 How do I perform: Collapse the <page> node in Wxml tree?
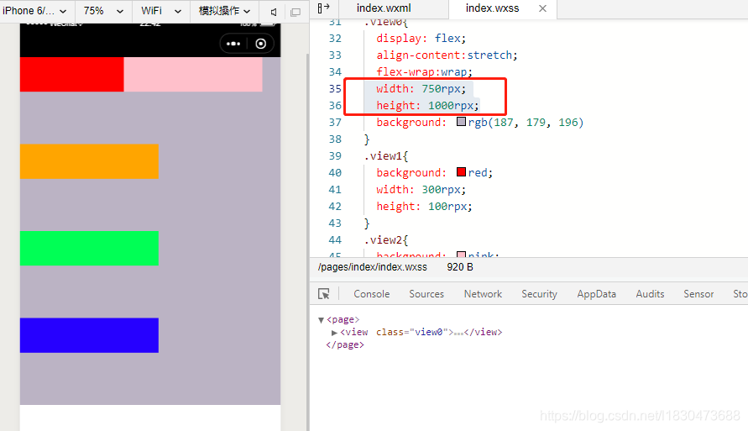click(321, 320)
